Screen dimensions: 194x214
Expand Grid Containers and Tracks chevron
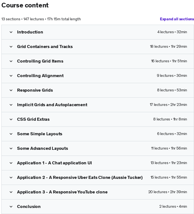click(11, 47)
